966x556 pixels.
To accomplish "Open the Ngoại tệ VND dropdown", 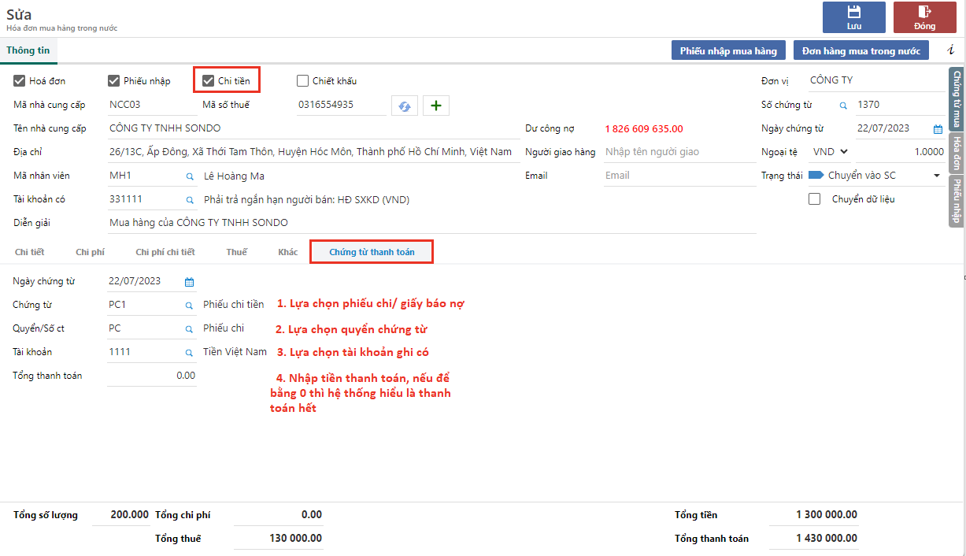I will pyautogui.click(x=831, y=152).
